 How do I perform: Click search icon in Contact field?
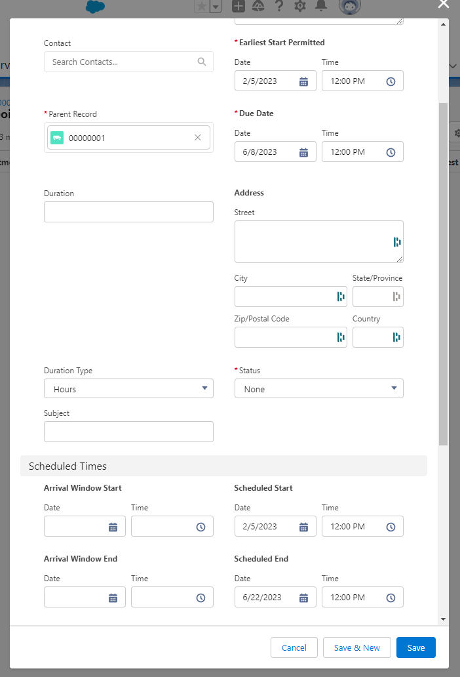click(x=202, y=62)
